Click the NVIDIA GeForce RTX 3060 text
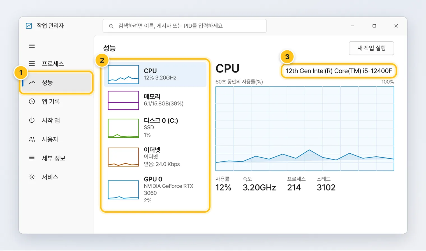The image size is (426, 251). click(168, 189)
